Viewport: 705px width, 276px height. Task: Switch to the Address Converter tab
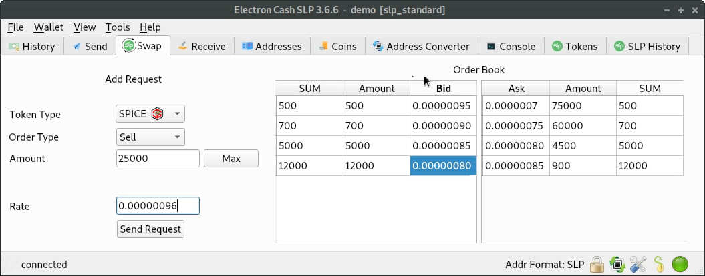click(x=421, y=46)
